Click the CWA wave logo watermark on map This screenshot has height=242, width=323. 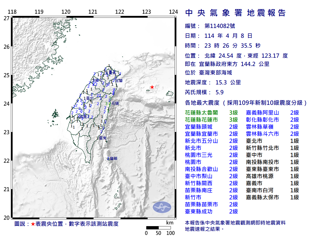coord(162,207)
